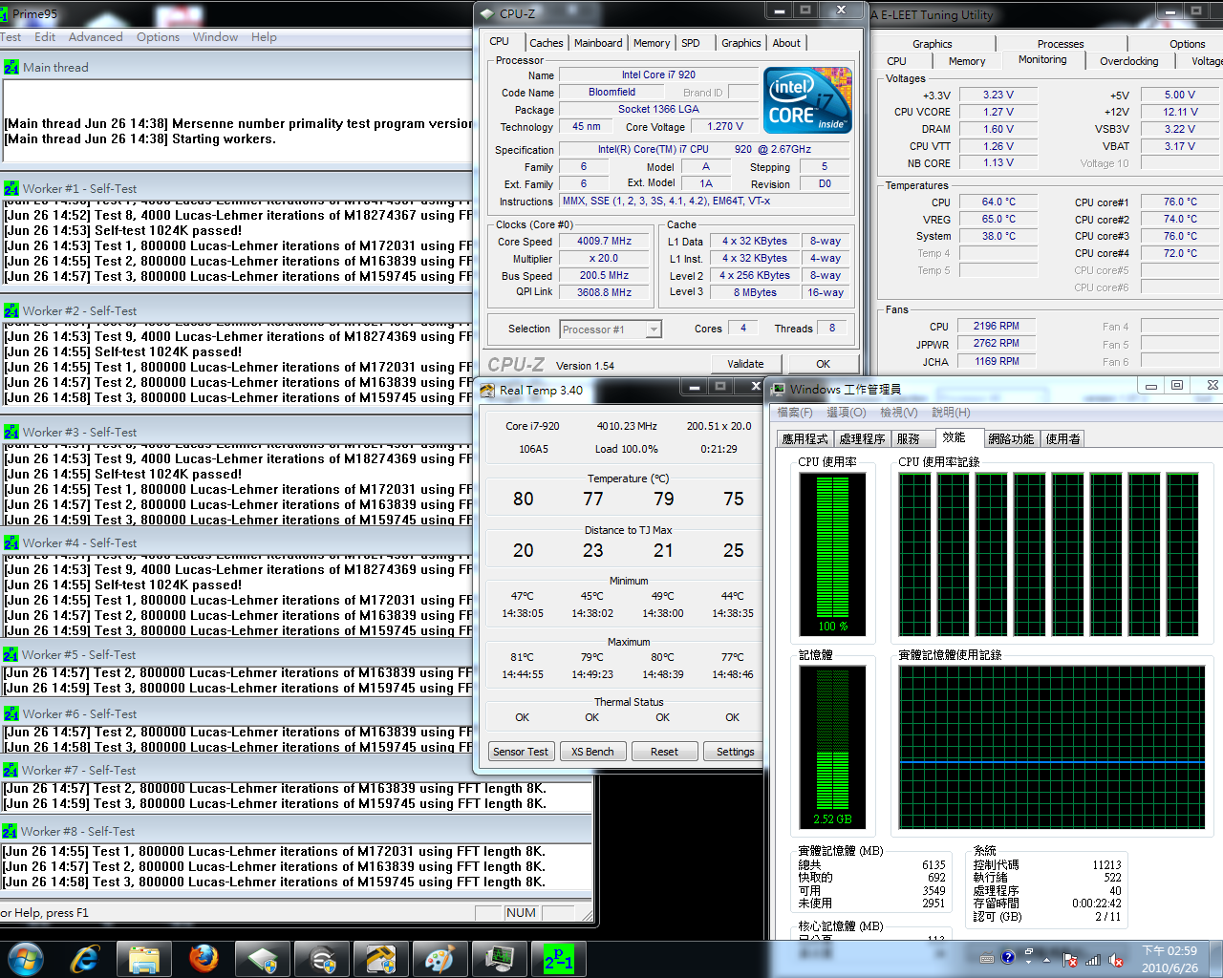Image resolution: width=1223 pixels, height=978 pixels.
Task: Open Prime95 Test menu
Action: 11,37
